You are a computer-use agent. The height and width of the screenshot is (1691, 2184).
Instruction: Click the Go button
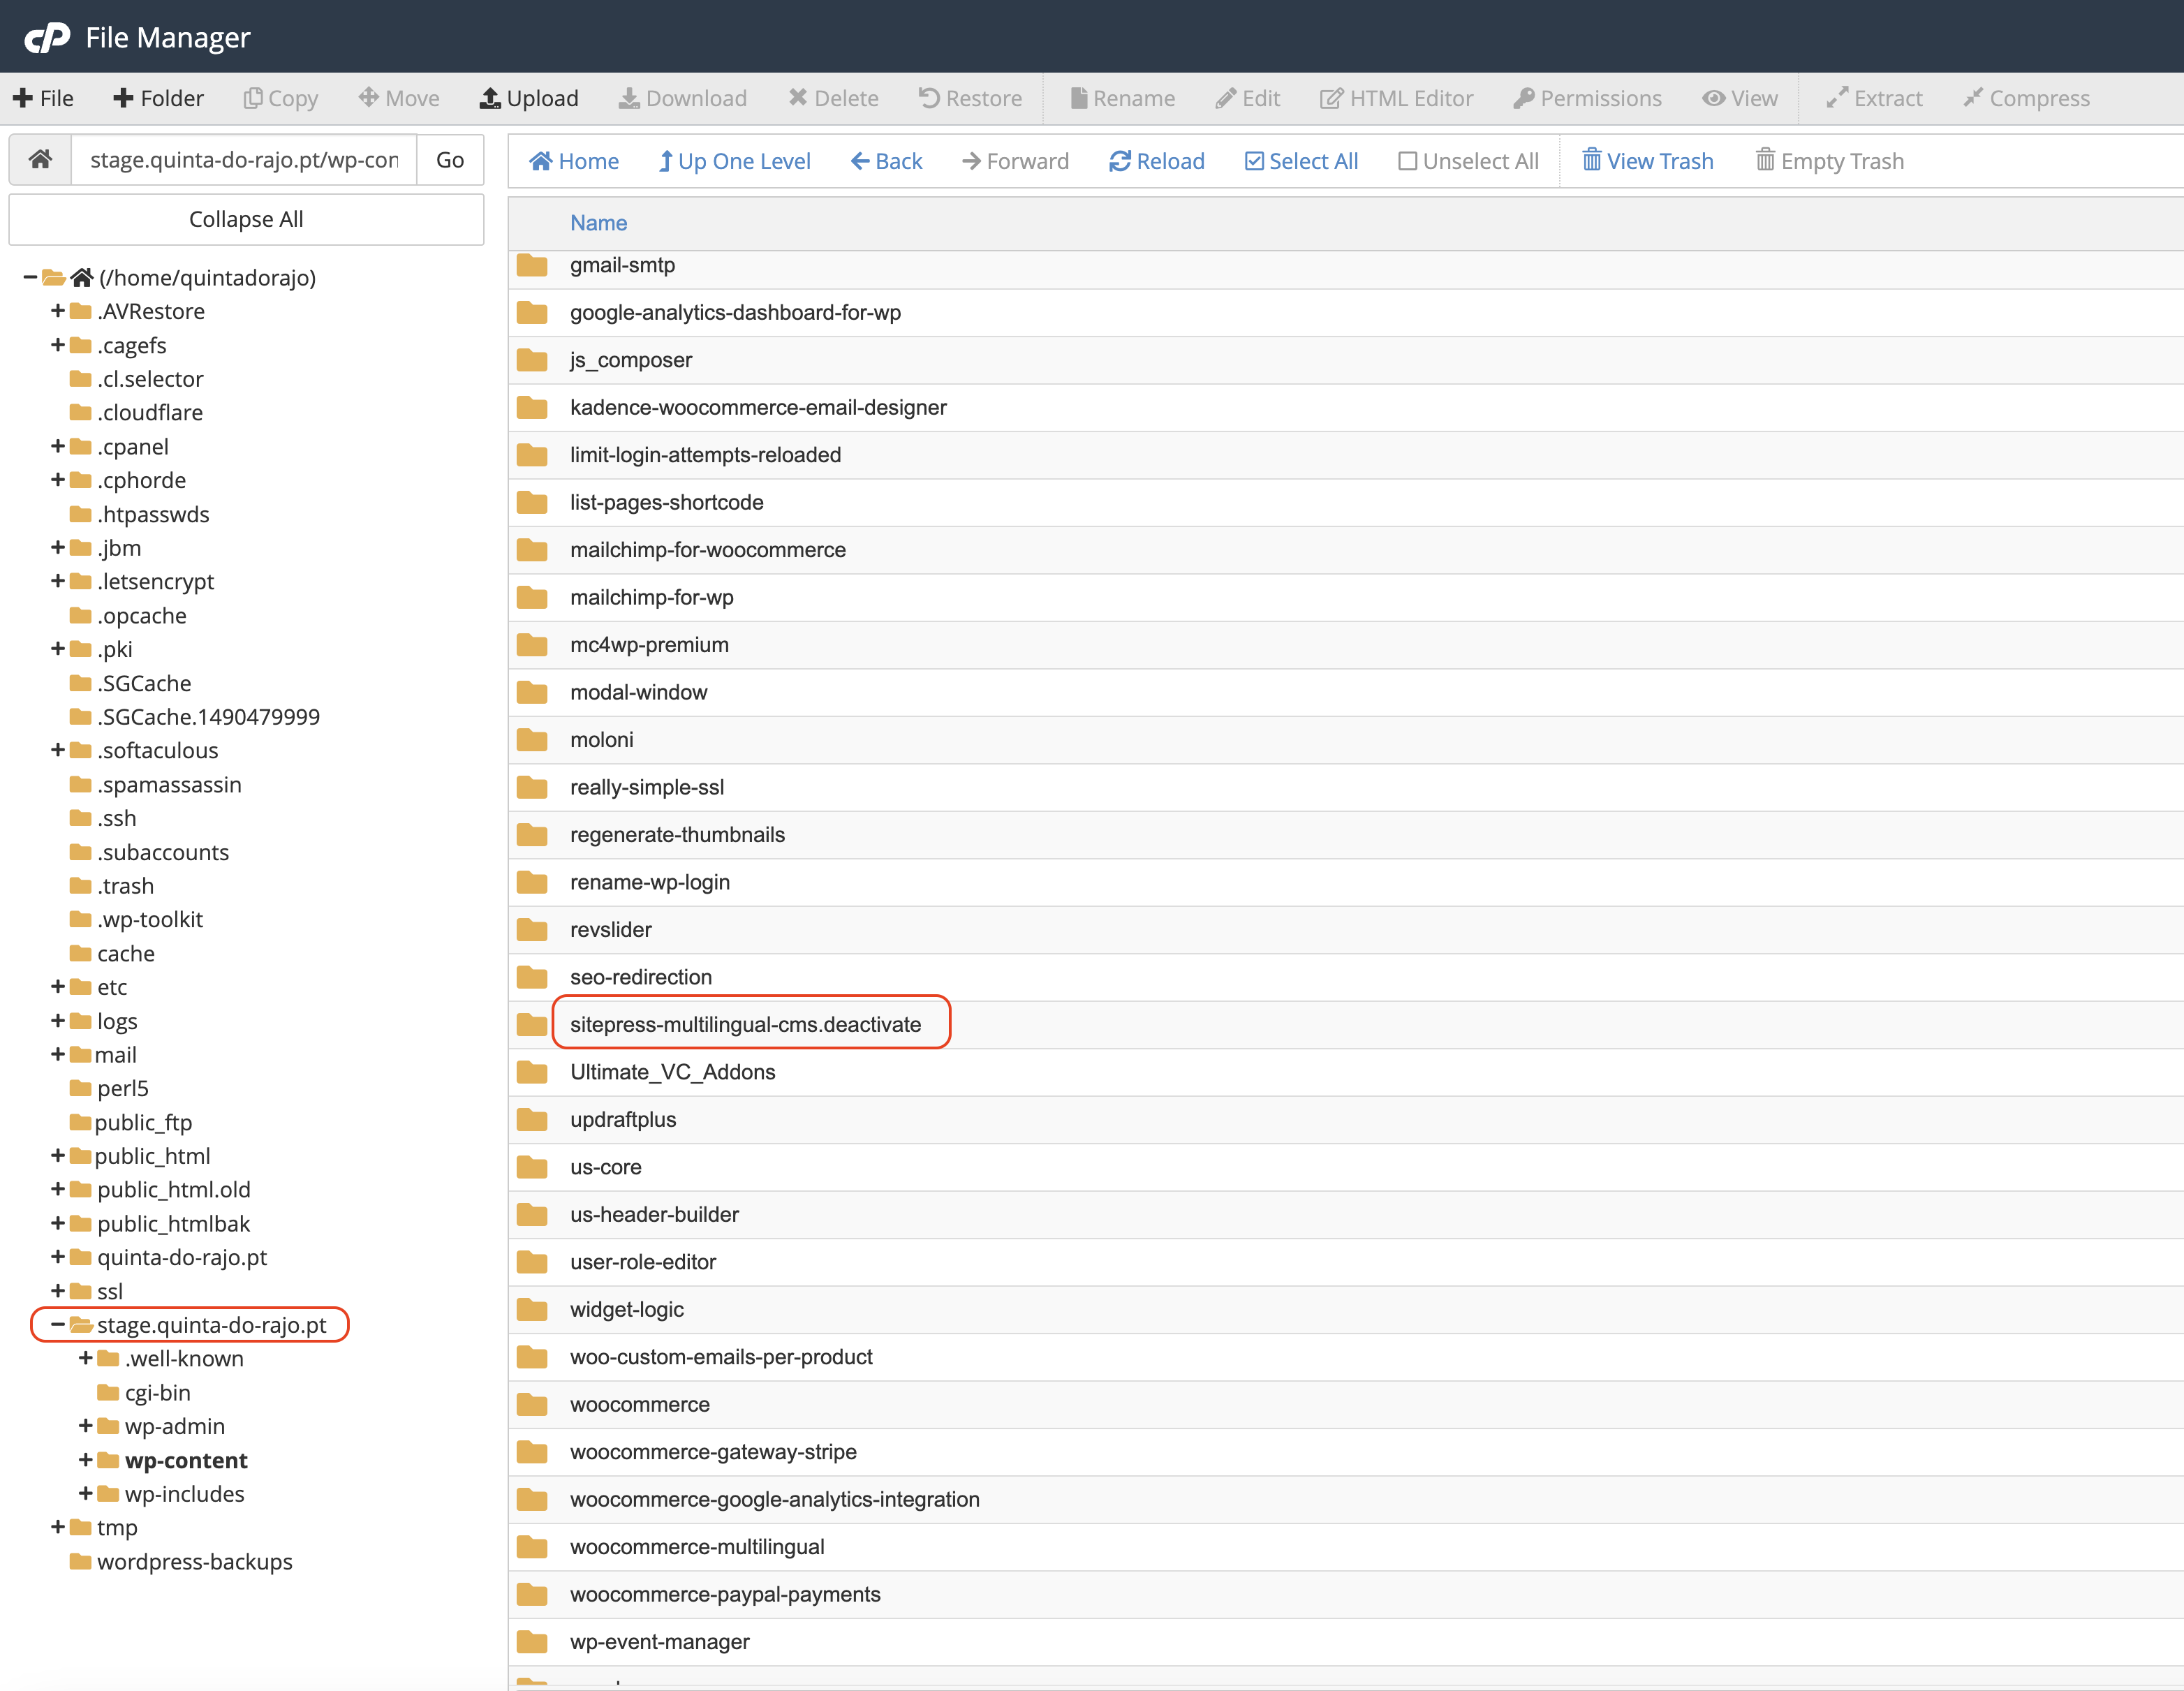[x=450, y=159]
